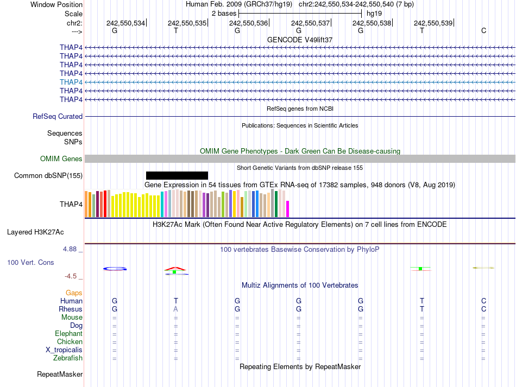Click the Rhesus 'A' mismatch base
Viewport: 516px width, 387px height.
pyautogui.click(x=176, y=309)
